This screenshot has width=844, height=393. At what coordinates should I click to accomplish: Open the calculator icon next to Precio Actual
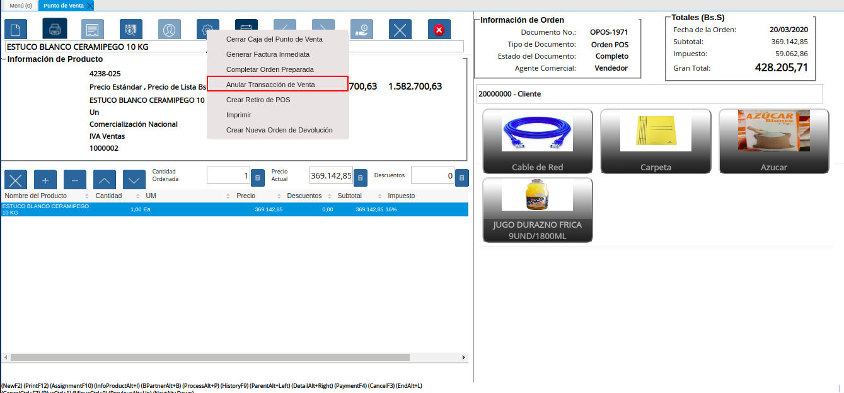coord(360,177)
